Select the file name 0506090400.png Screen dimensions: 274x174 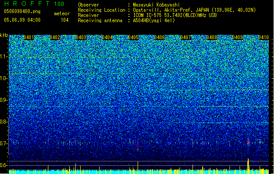tap(22, 11)
